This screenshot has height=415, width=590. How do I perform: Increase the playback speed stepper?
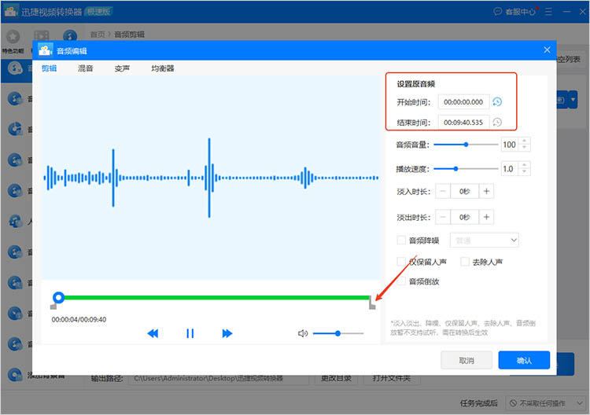coord(525,165)
